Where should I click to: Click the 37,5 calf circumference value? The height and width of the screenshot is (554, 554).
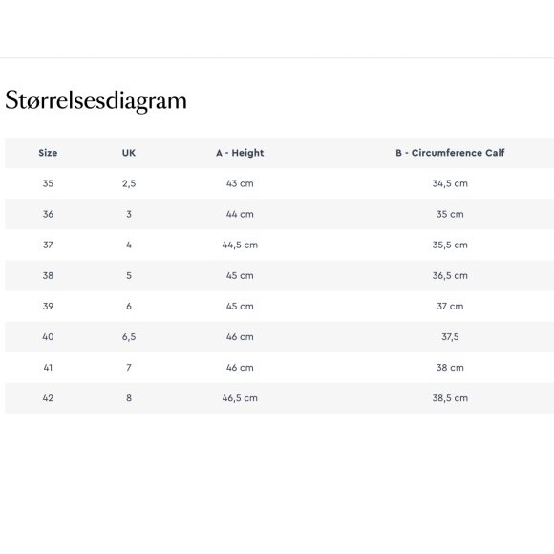point(450,337)
